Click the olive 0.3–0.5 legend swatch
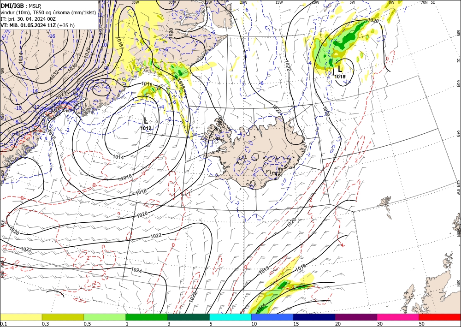 [x=63, y=317]
